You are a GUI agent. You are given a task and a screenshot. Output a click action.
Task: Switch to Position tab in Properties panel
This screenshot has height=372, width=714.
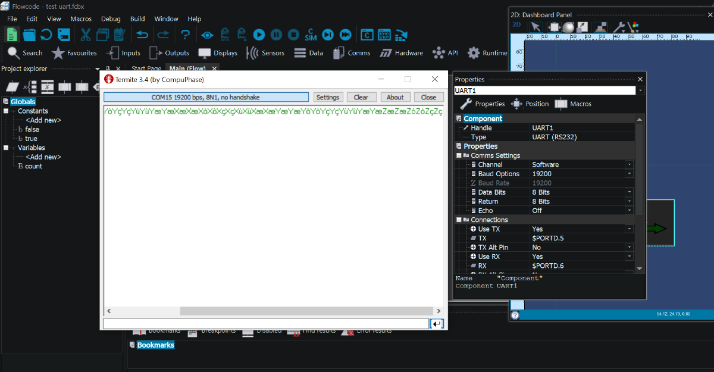point(530,104)
